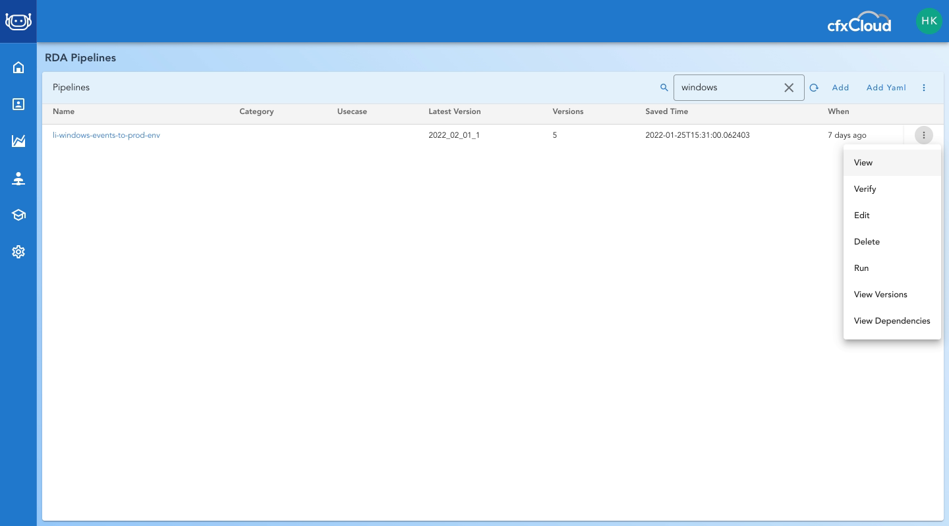Click row actions three-dot button

[924, 135]
